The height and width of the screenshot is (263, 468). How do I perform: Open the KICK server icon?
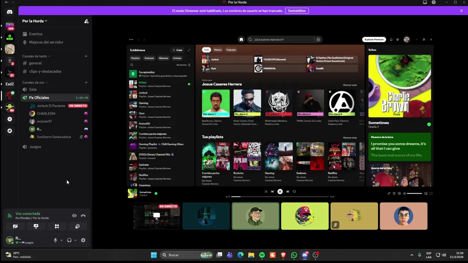(x=10, y=37)
